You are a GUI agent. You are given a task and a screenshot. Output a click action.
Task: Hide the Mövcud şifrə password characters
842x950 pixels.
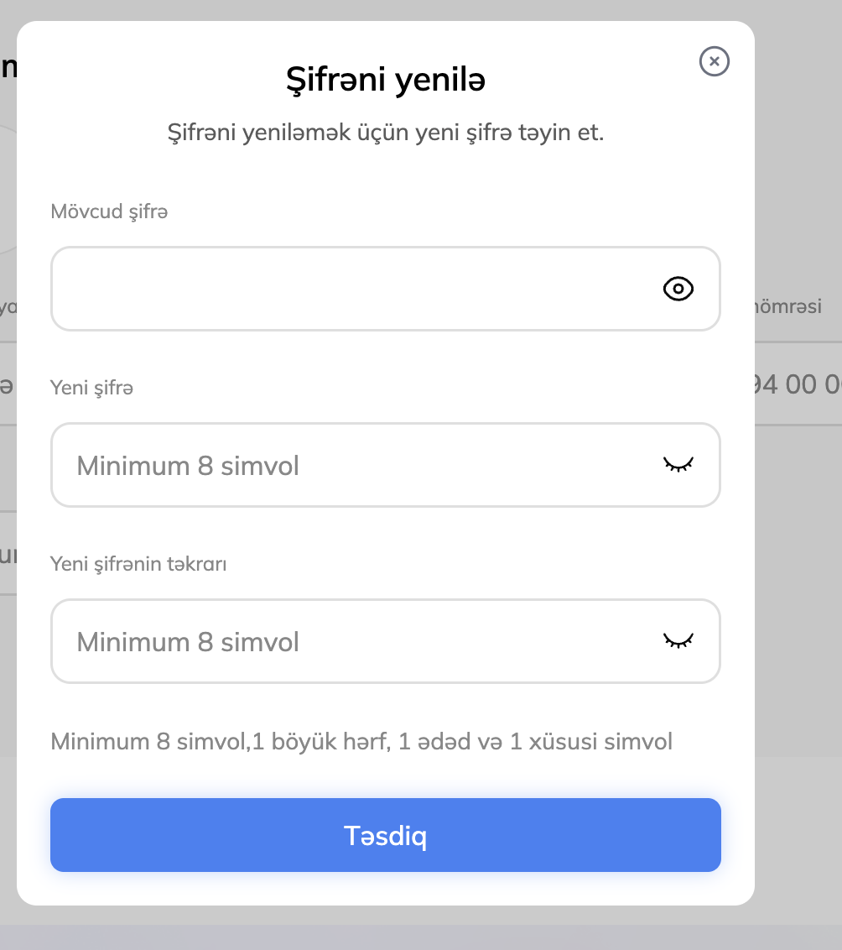[678, 290]
